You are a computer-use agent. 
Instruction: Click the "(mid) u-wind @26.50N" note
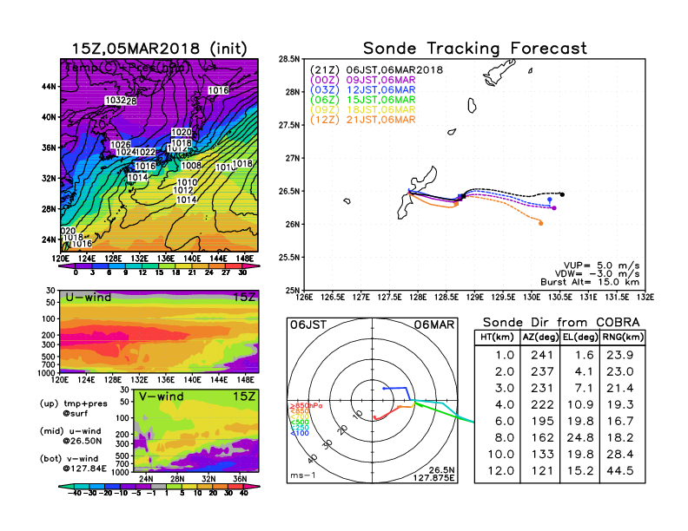click(70, 436)
